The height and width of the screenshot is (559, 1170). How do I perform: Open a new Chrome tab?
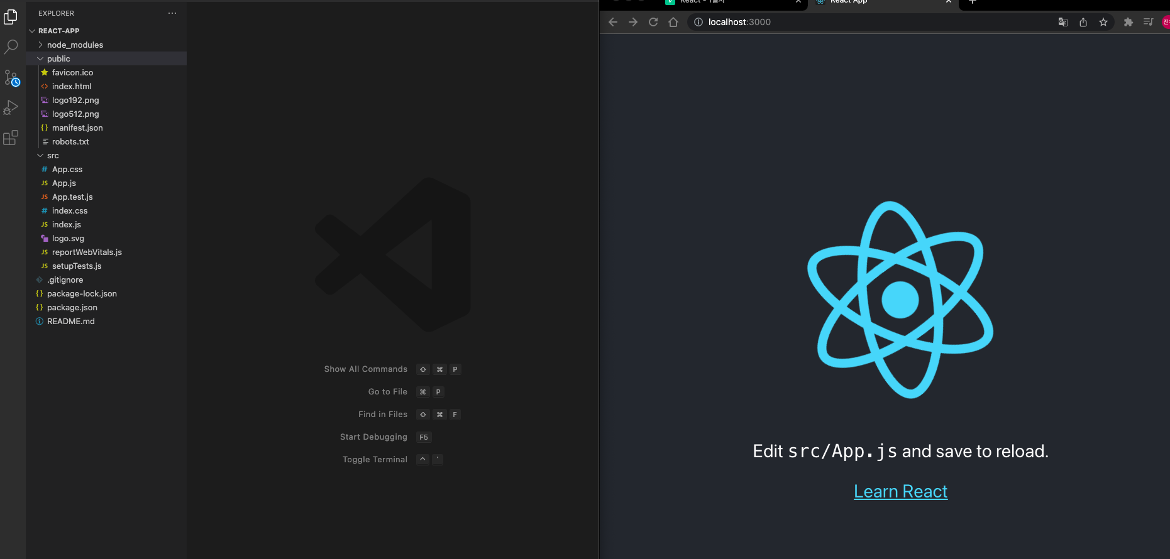(x=973, y=2)
